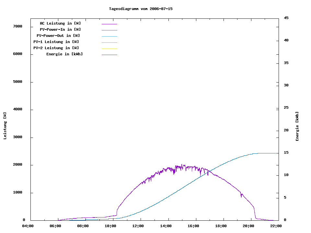
Task: Select the AC Leistung legend label
Action: [x=60, y=23]
